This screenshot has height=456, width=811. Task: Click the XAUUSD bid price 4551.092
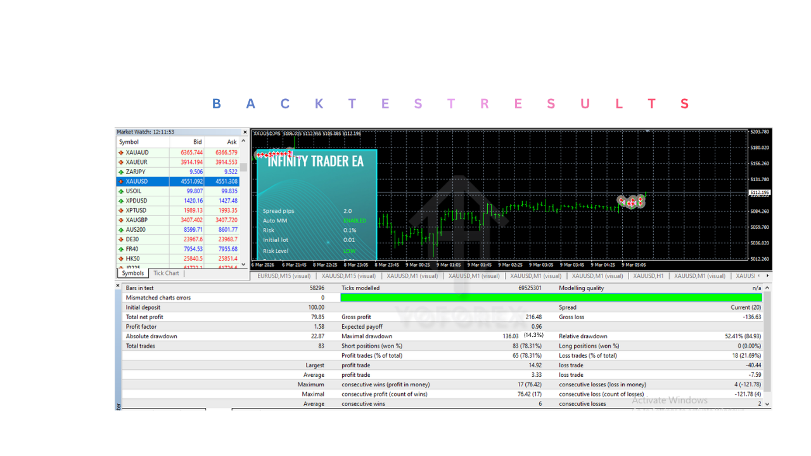(x=192, y=181)
